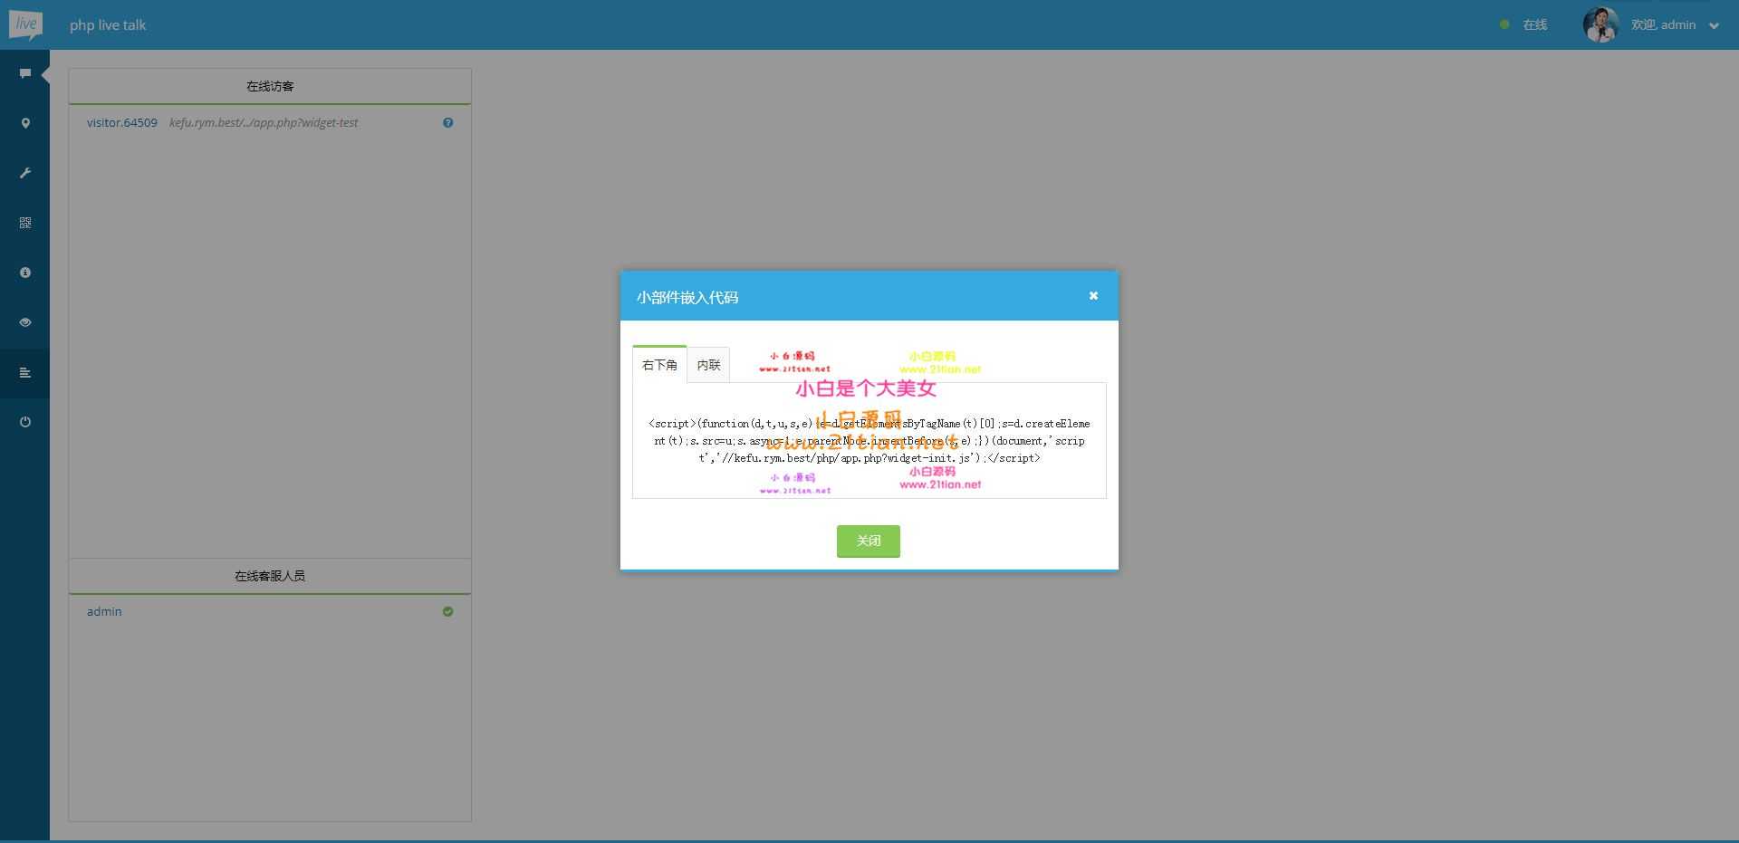1739x843 pixels.
Task: Open visitor.64509 from online visitors list
Action: (x=122, y=123)
